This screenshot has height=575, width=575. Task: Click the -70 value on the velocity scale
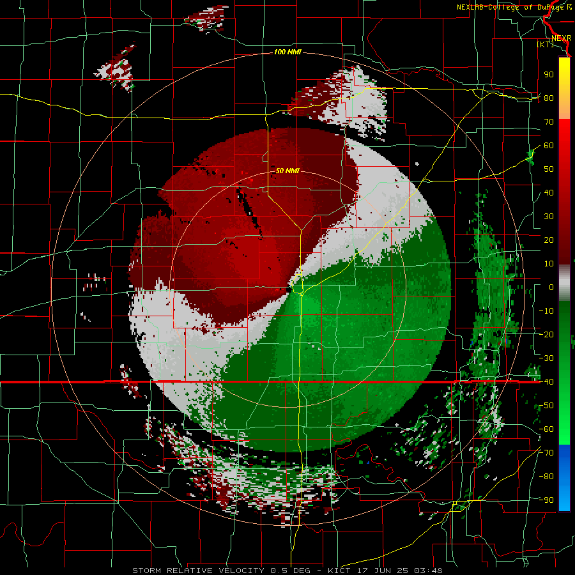click(546, 453)
